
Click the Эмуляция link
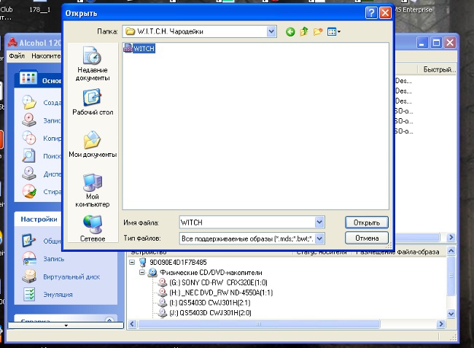58,295
